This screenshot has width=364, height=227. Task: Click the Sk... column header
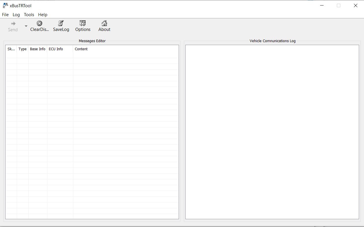(11, 49)
